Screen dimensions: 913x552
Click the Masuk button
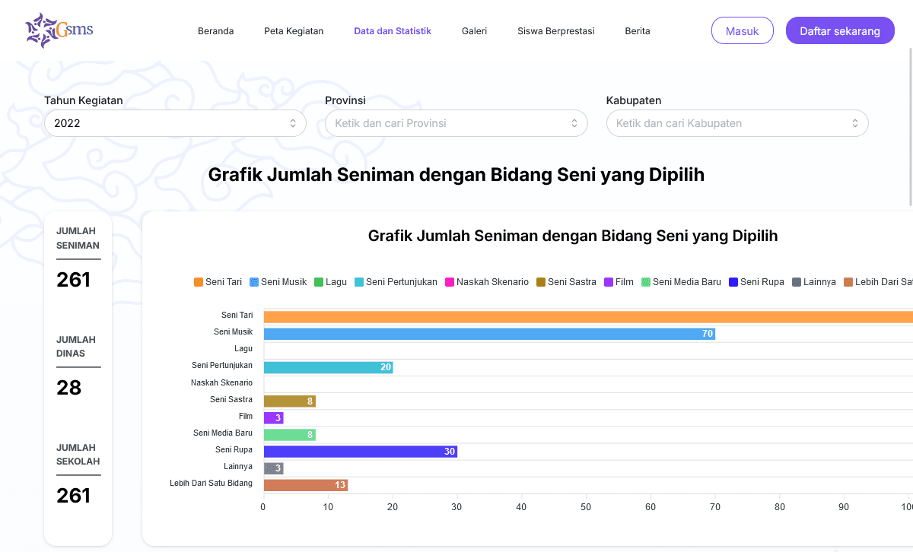click(742, 30)
